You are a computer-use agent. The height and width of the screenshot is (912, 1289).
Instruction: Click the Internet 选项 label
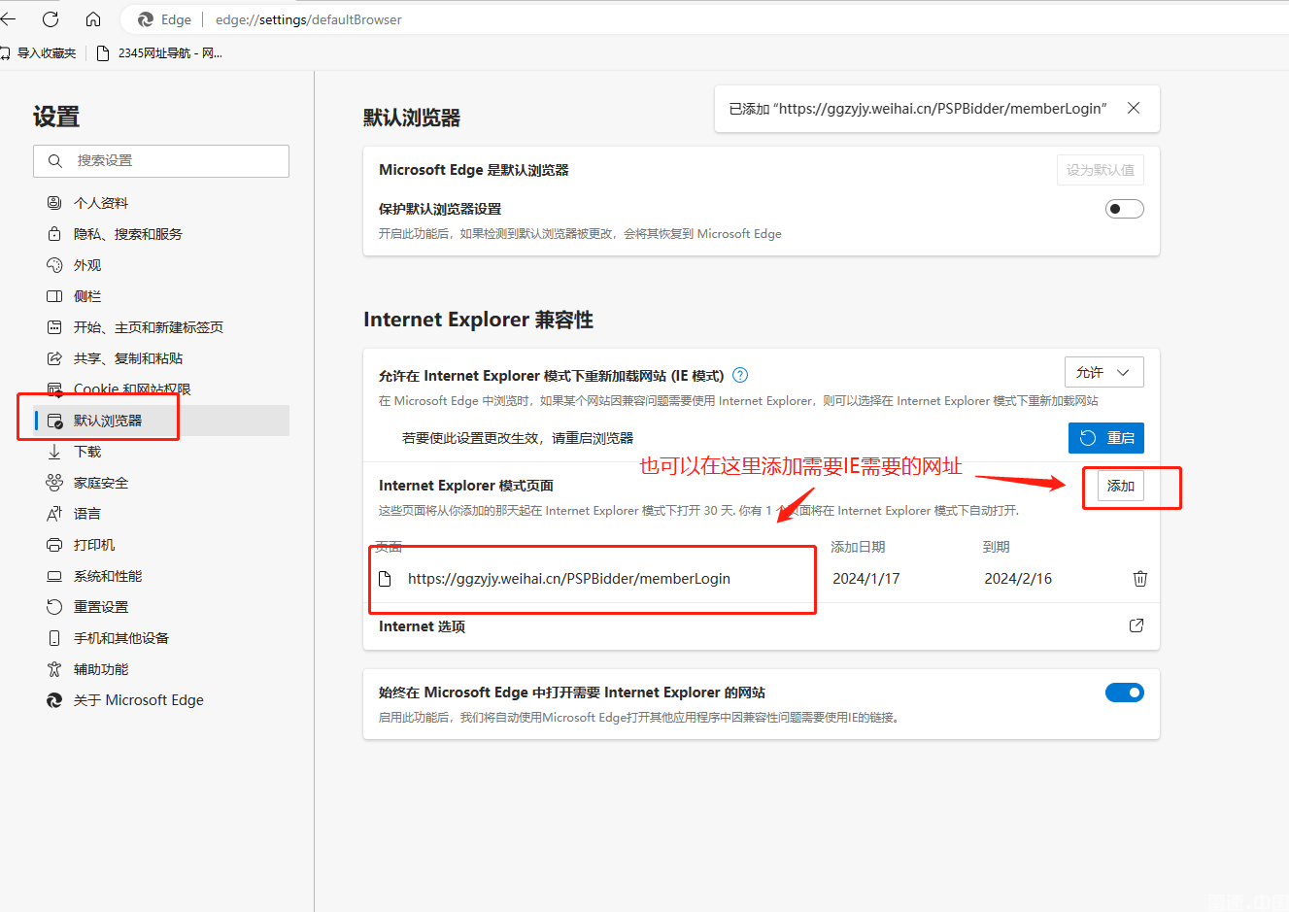[422, 626]
